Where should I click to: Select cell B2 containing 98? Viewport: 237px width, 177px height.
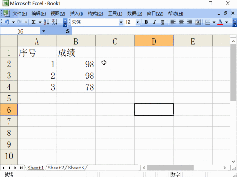(x=76, y=64)
